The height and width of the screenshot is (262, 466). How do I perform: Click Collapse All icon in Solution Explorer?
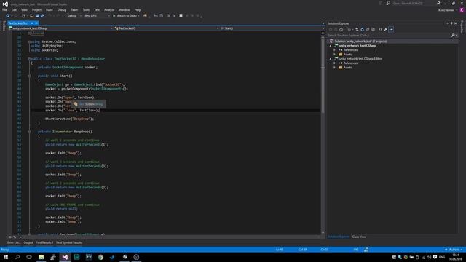(x=368, y=29)
